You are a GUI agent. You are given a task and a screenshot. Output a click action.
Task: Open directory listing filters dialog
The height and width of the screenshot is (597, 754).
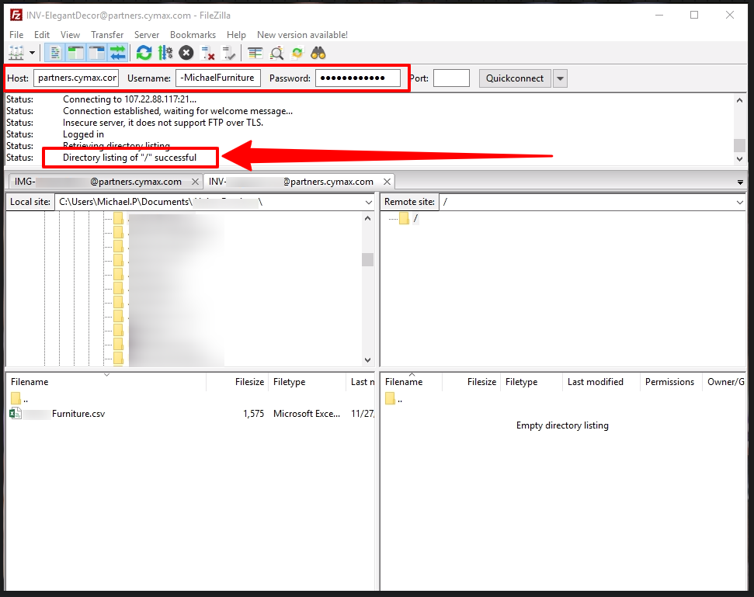click(255, 53)
